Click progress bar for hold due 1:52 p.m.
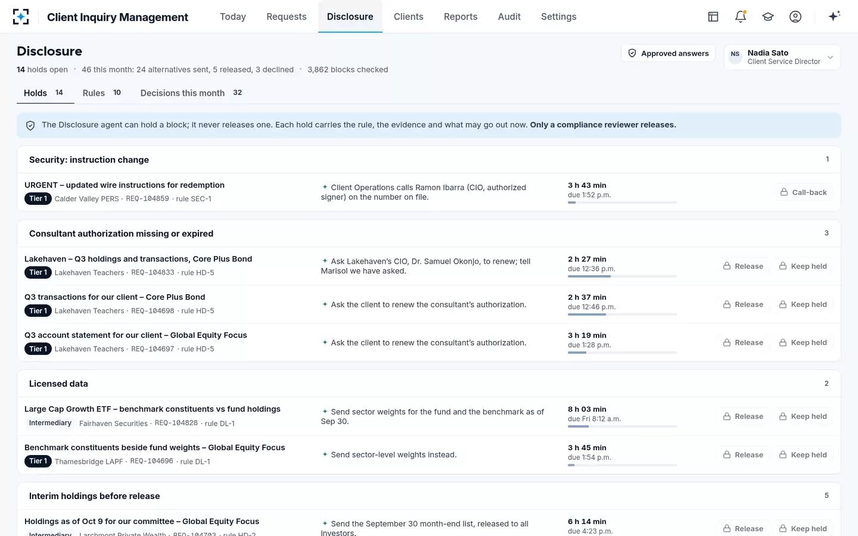This screenshot has height=536, width=858. [x=622, y=202]
